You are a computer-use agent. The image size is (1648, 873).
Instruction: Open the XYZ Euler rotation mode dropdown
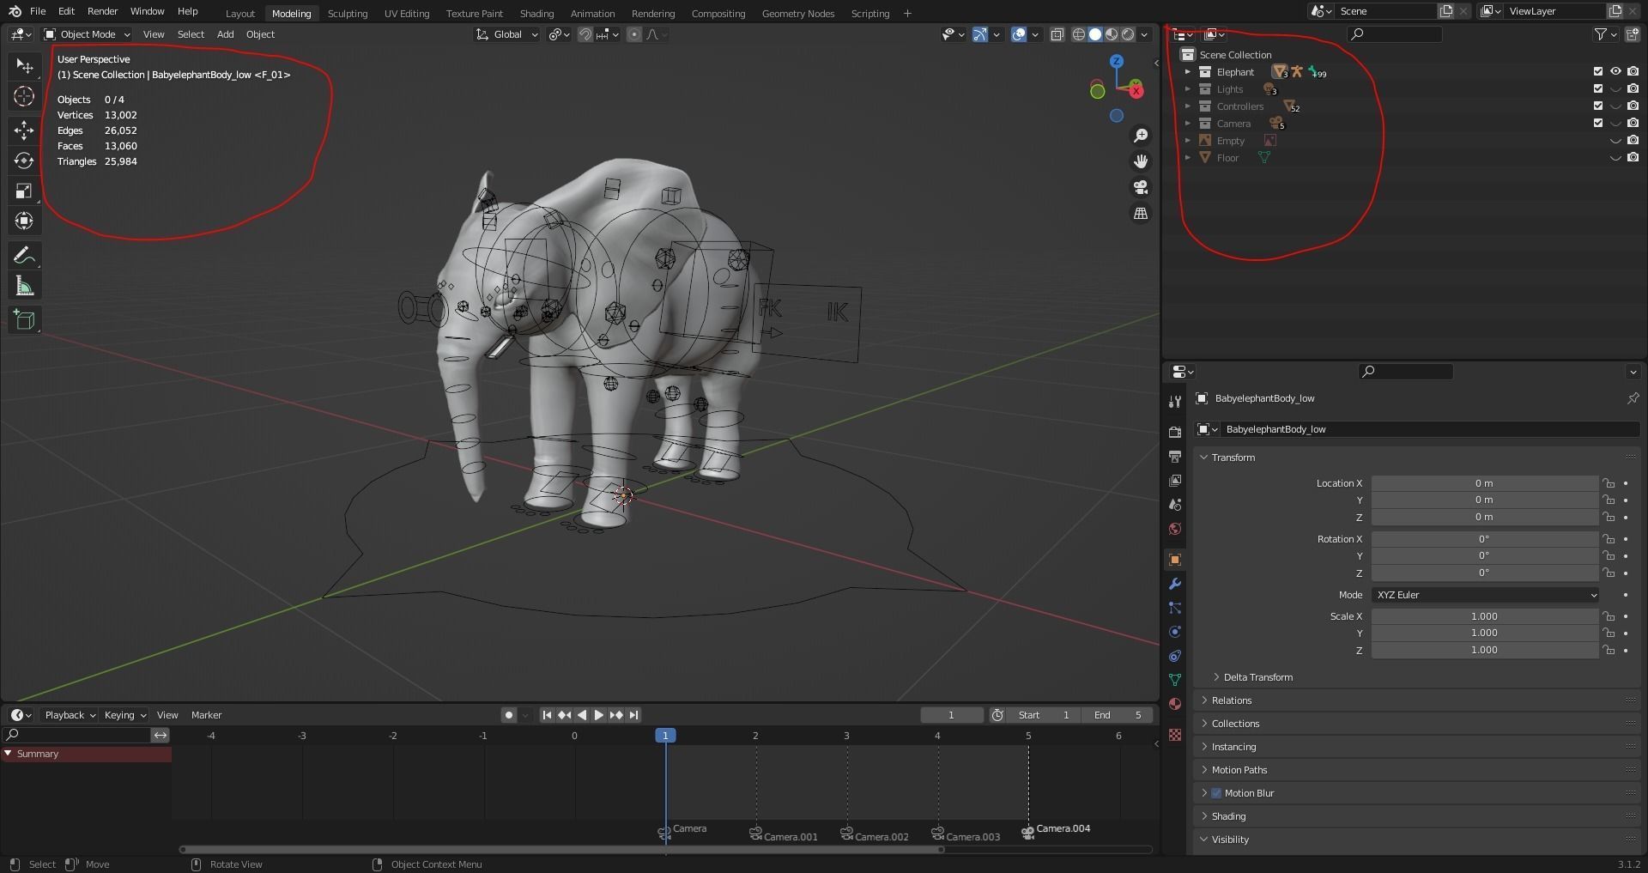click(1485, 595)
